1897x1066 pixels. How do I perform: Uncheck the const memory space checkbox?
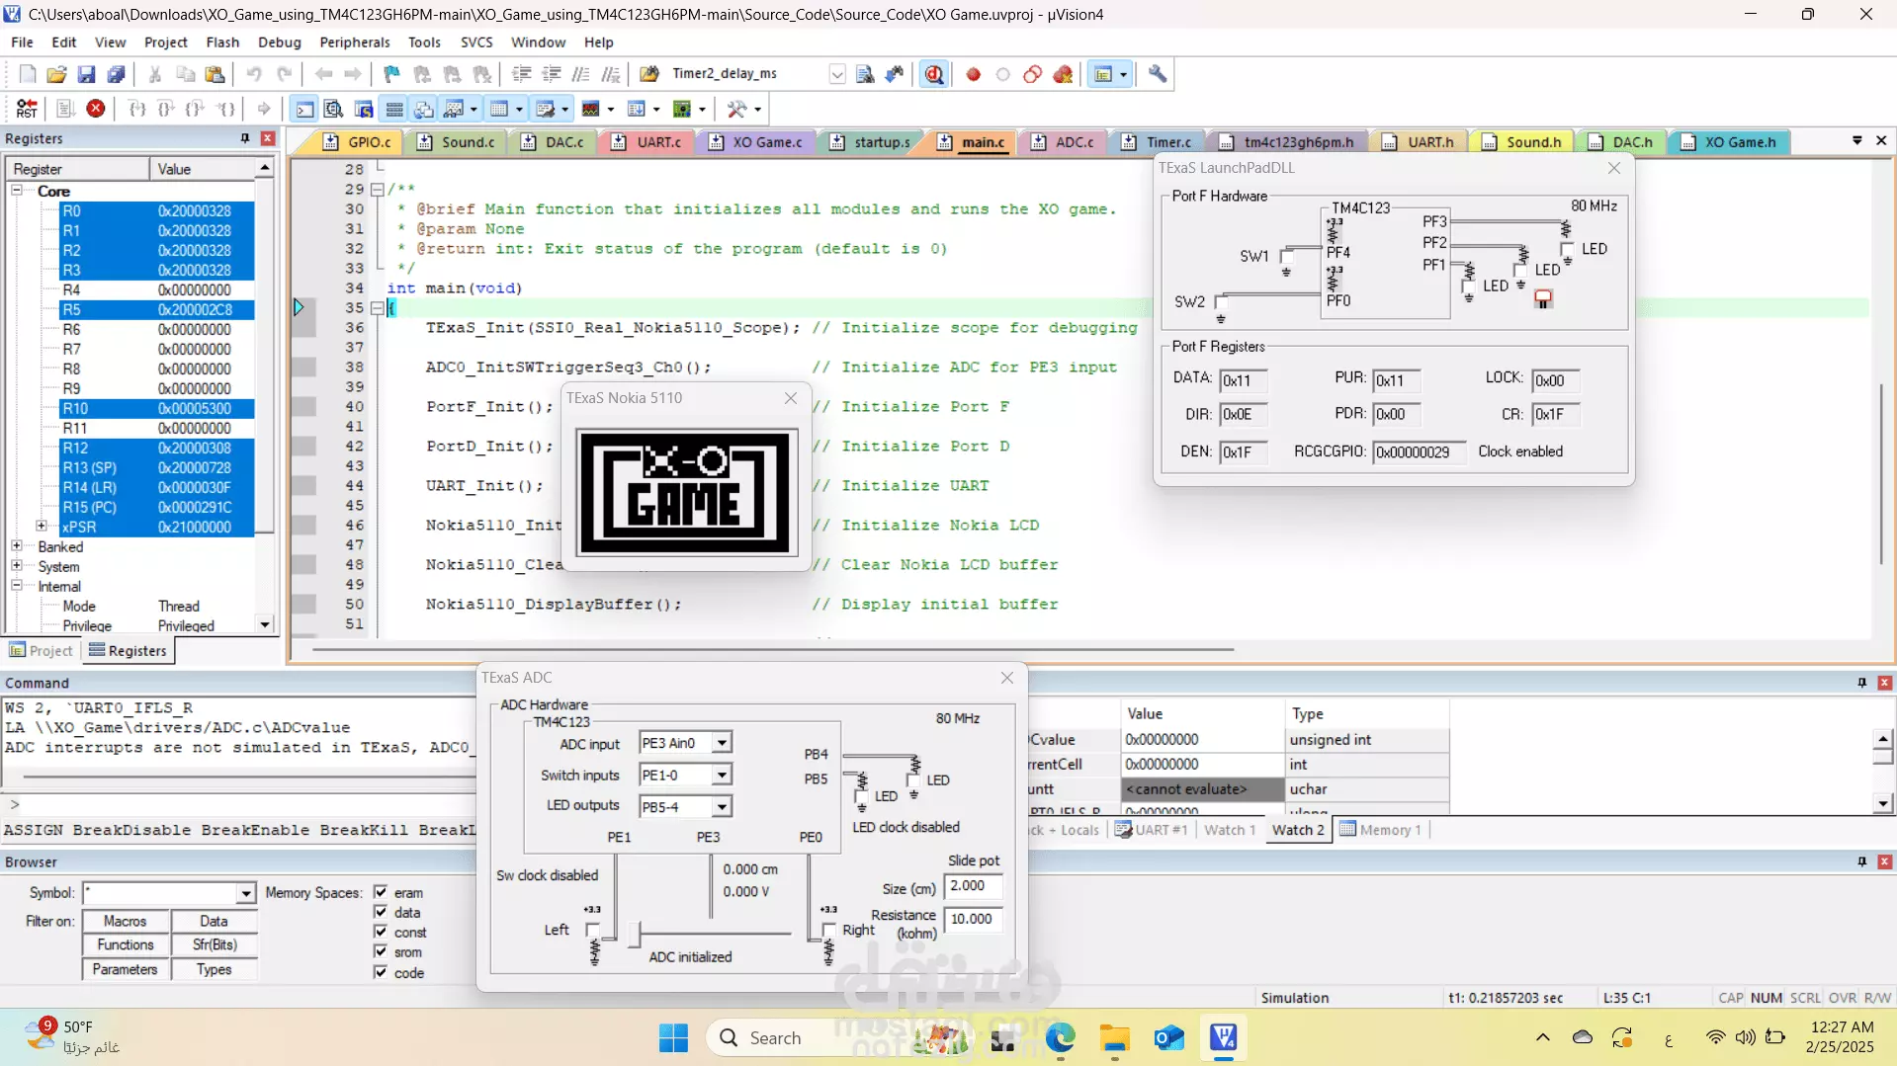coord(381,932)
